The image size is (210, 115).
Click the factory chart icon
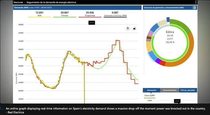pyautogui.click(x=134, y=28)
